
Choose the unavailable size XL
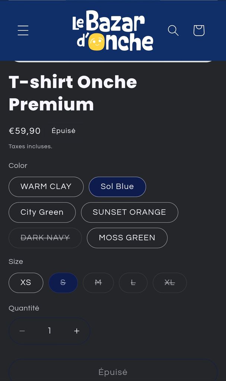(169, 282)
